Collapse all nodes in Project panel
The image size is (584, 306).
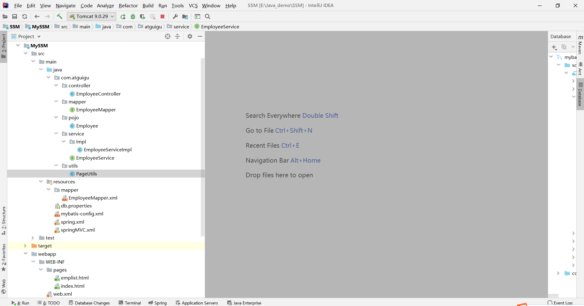click(x=177, y=36)
